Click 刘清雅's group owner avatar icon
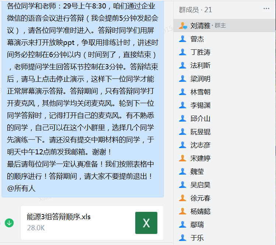The width and height of the screenshot is (276, 245). (x=183, y=25)
